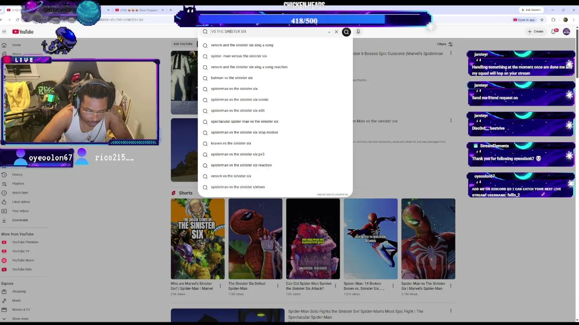The image size is (579, 325).
Task: Open options for Who are Marvel's Sinister Six short
Action: click(220, 286)
